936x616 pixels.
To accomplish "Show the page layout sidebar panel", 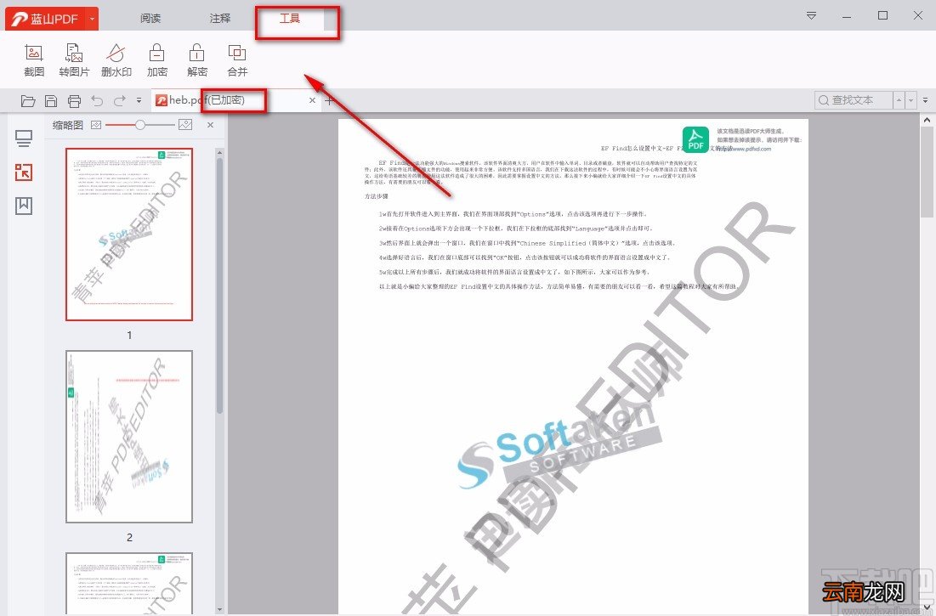I will [24, 139].
